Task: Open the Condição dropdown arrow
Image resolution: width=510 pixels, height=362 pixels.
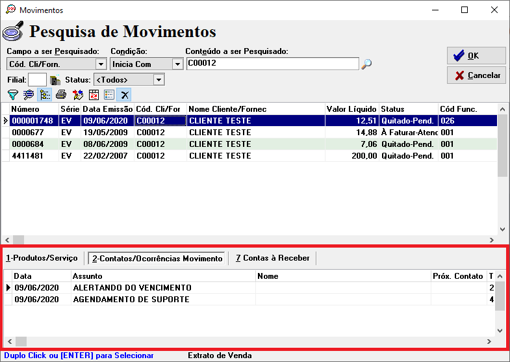Action: coord(177,64)
